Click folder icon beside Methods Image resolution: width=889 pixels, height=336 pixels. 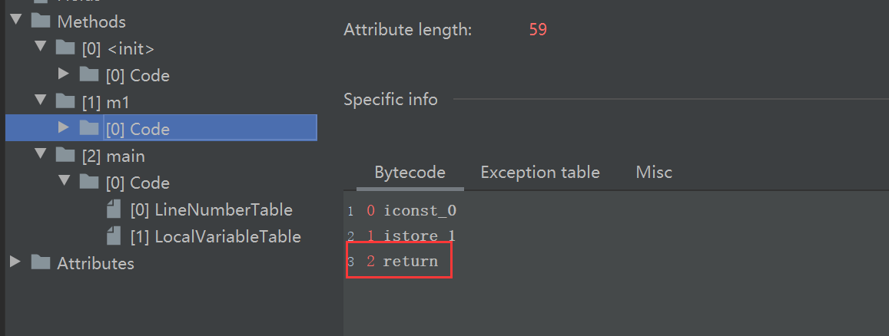[x=41, y=22]
